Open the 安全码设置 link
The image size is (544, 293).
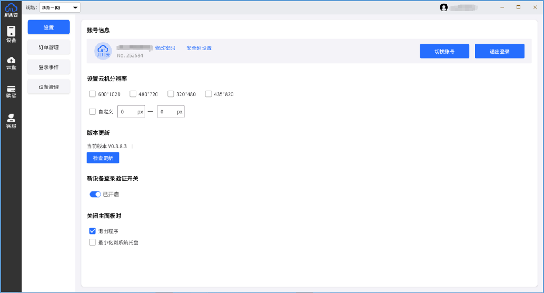199,48
